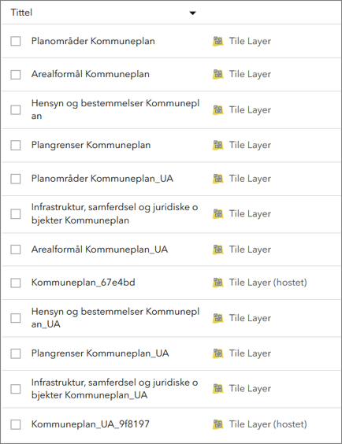Click Tile Layer (hostet) type for Kommuneplan_67e4bd
The height and width of the screenshot is (444, 342).
pyautogui.click(x=268, y=283)
